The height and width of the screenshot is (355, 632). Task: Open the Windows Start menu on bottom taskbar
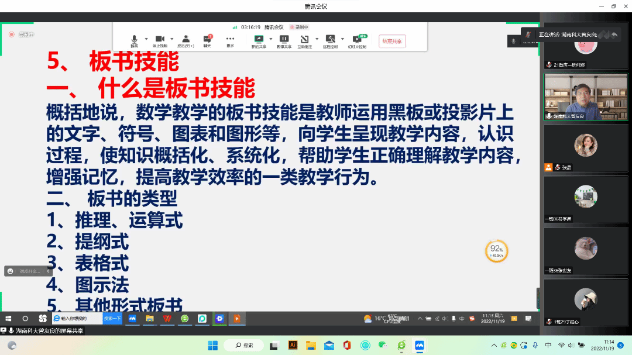[212, 345]
